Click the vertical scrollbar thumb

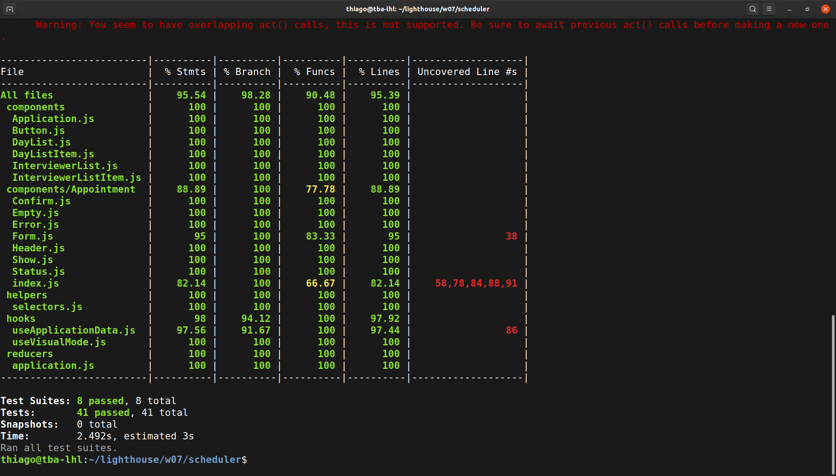coord(833,394)
